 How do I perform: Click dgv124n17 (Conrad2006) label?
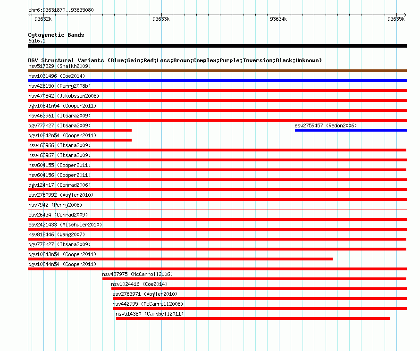[59, 185]
